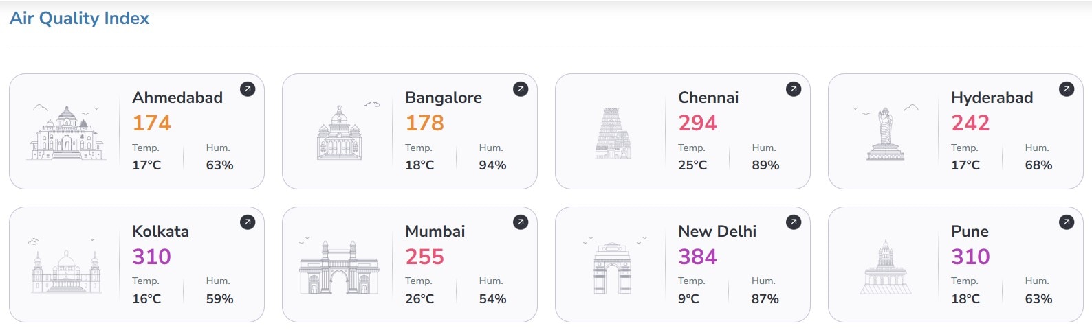Open Hyderabad details via arrow icon
The height and width of the screenshot is (330, 1092).
(1067, 89)
